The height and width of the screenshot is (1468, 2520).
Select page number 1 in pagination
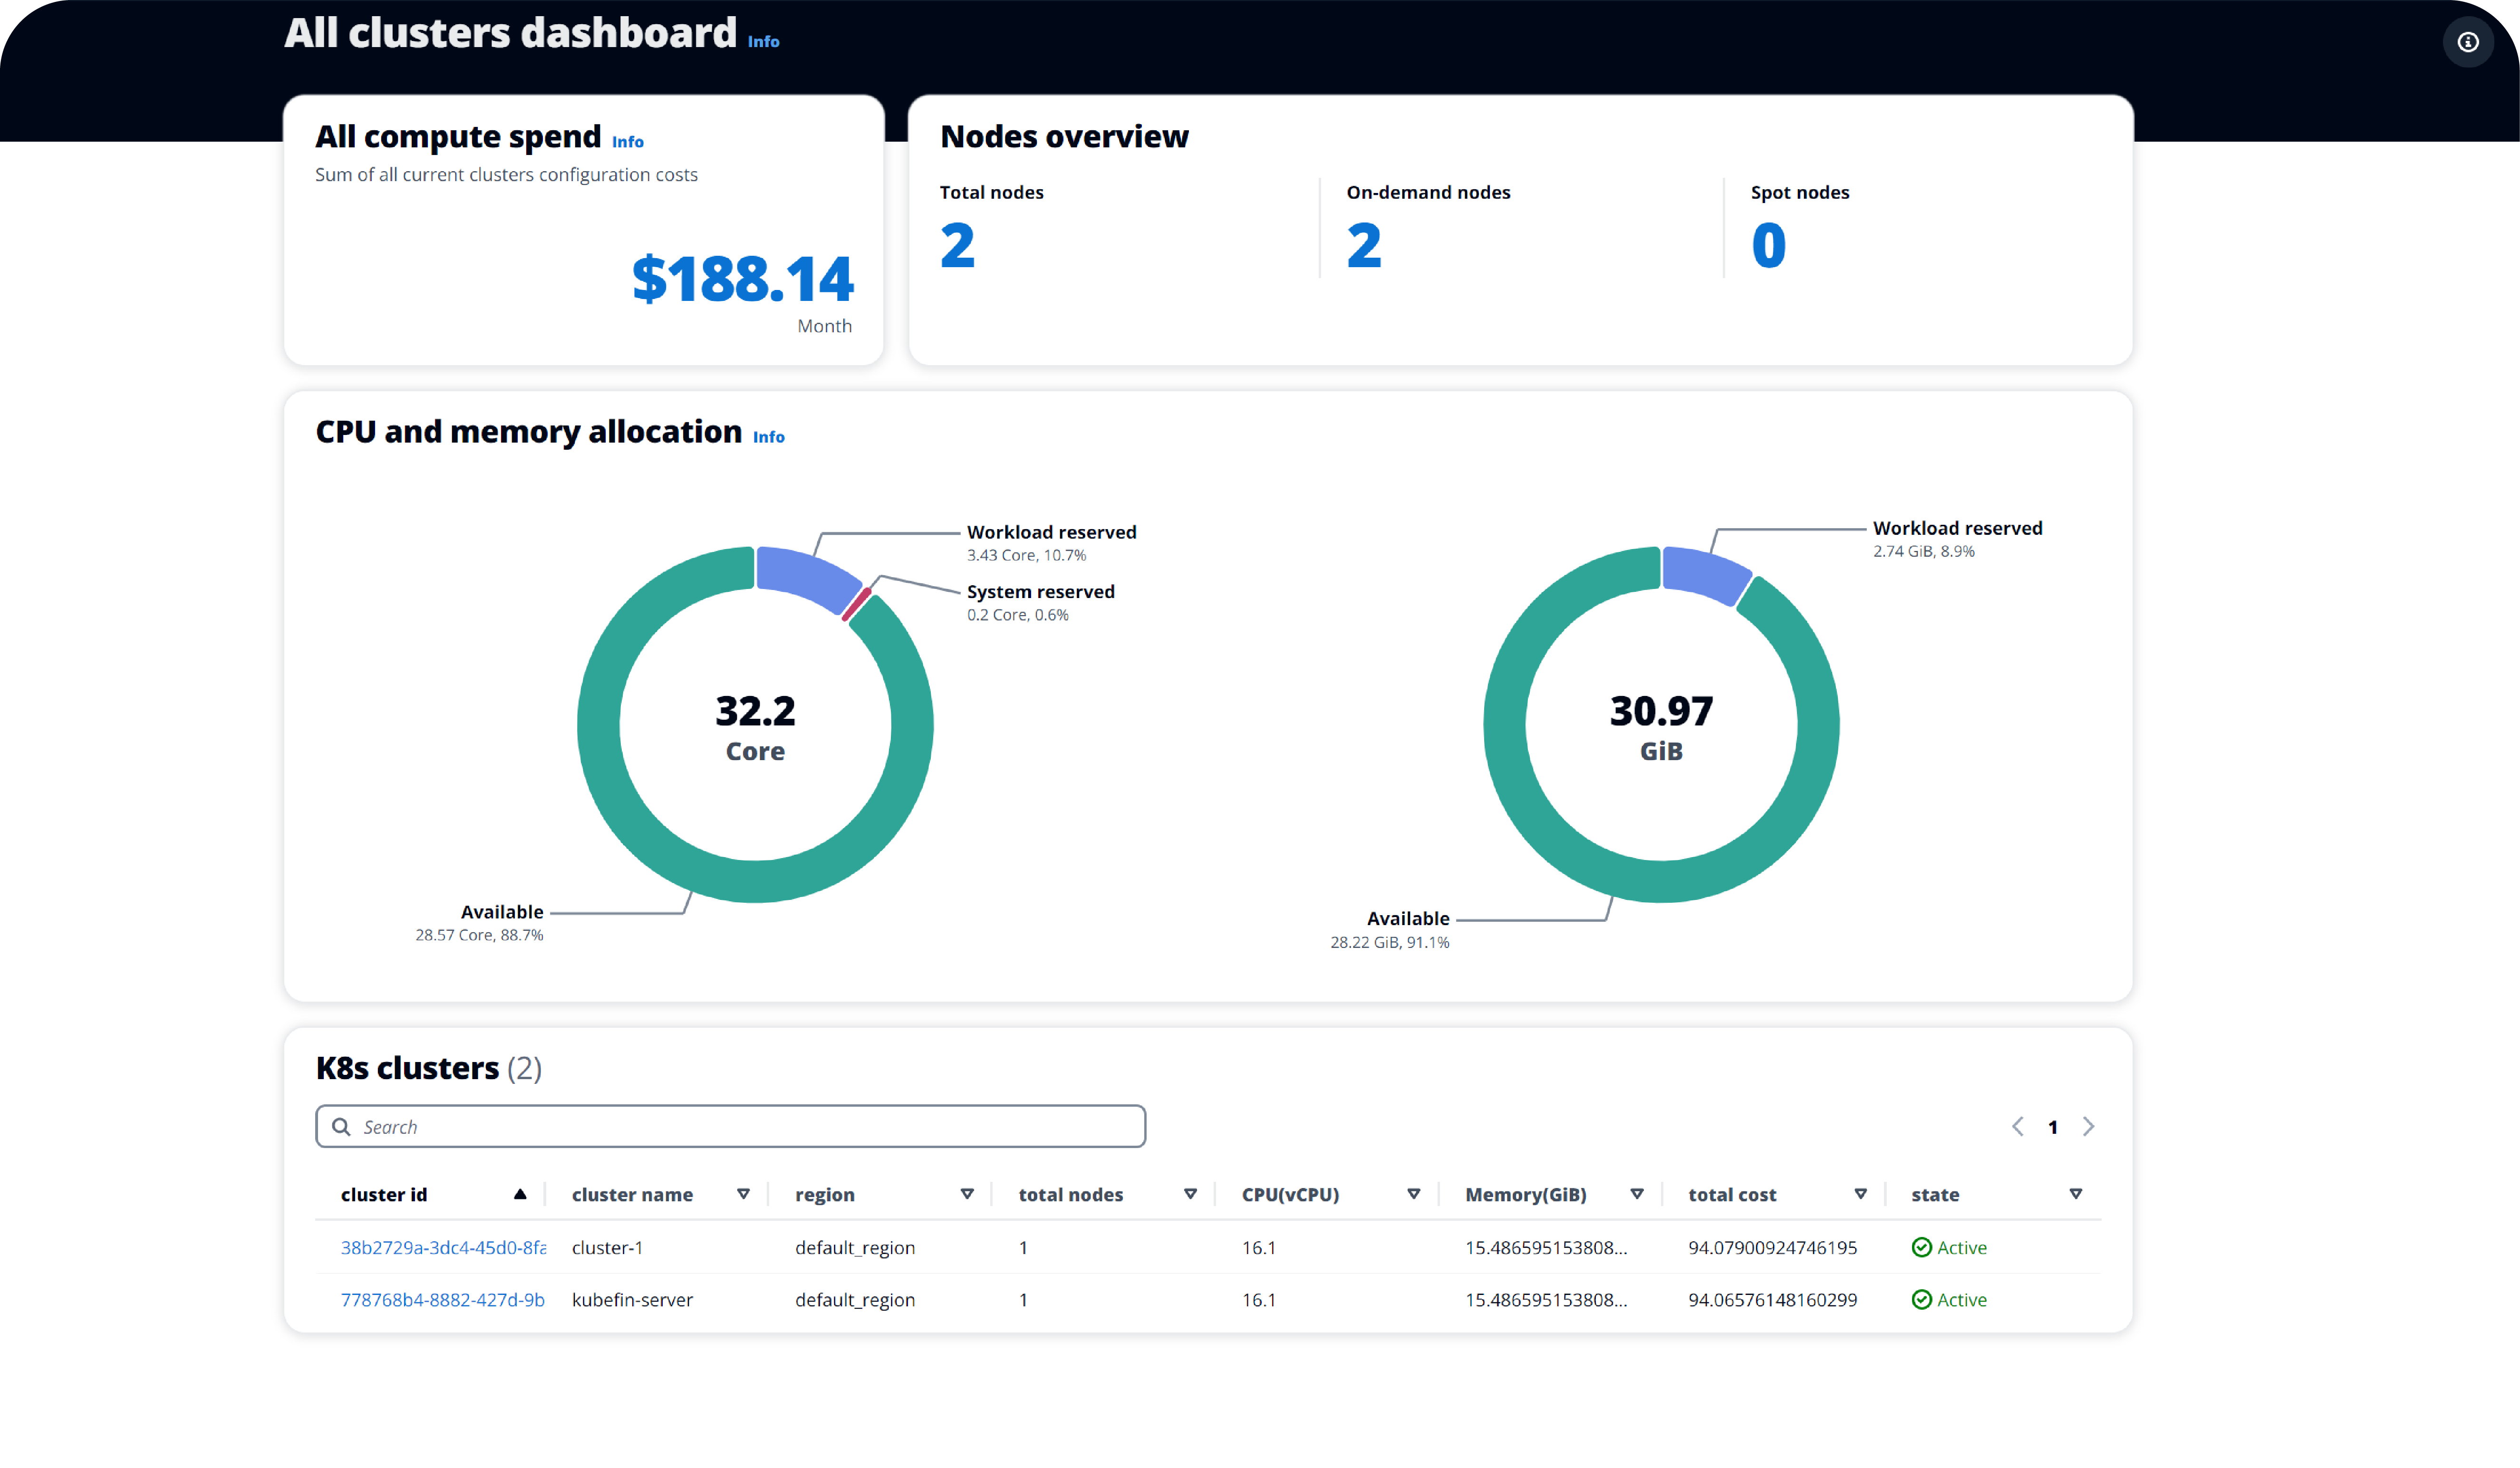2052,1127
